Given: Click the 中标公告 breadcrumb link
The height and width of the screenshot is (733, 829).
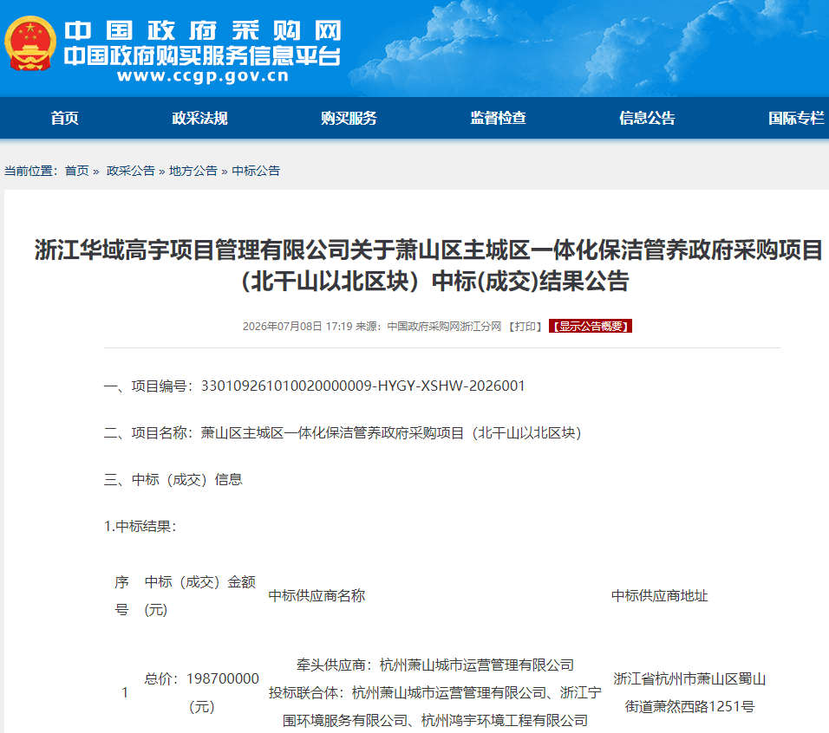Looking at the screenshot, I should [x=256, y=171].
